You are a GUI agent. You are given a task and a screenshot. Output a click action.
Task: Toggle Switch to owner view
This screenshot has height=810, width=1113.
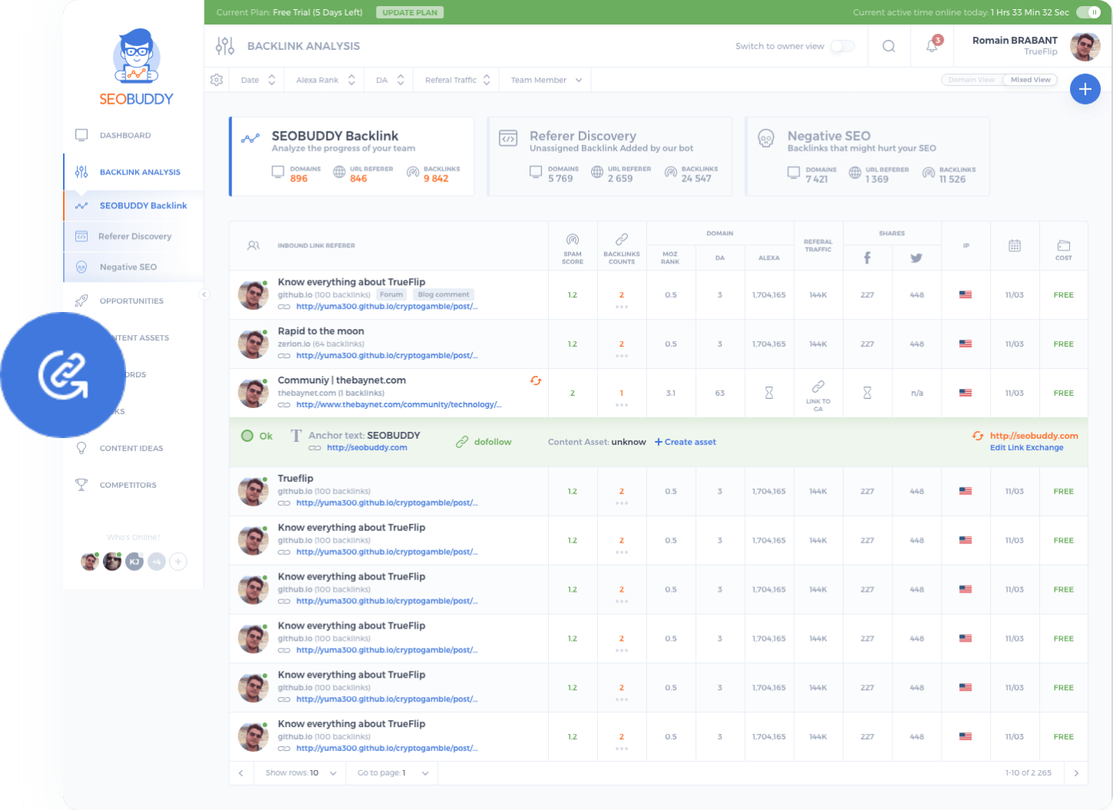(842, 46)
